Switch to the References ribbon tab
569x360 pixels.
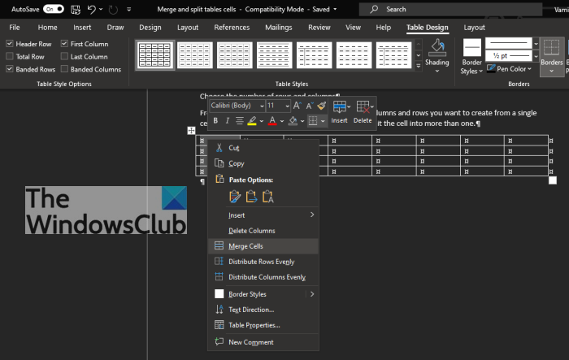click(x=232, y=27)
